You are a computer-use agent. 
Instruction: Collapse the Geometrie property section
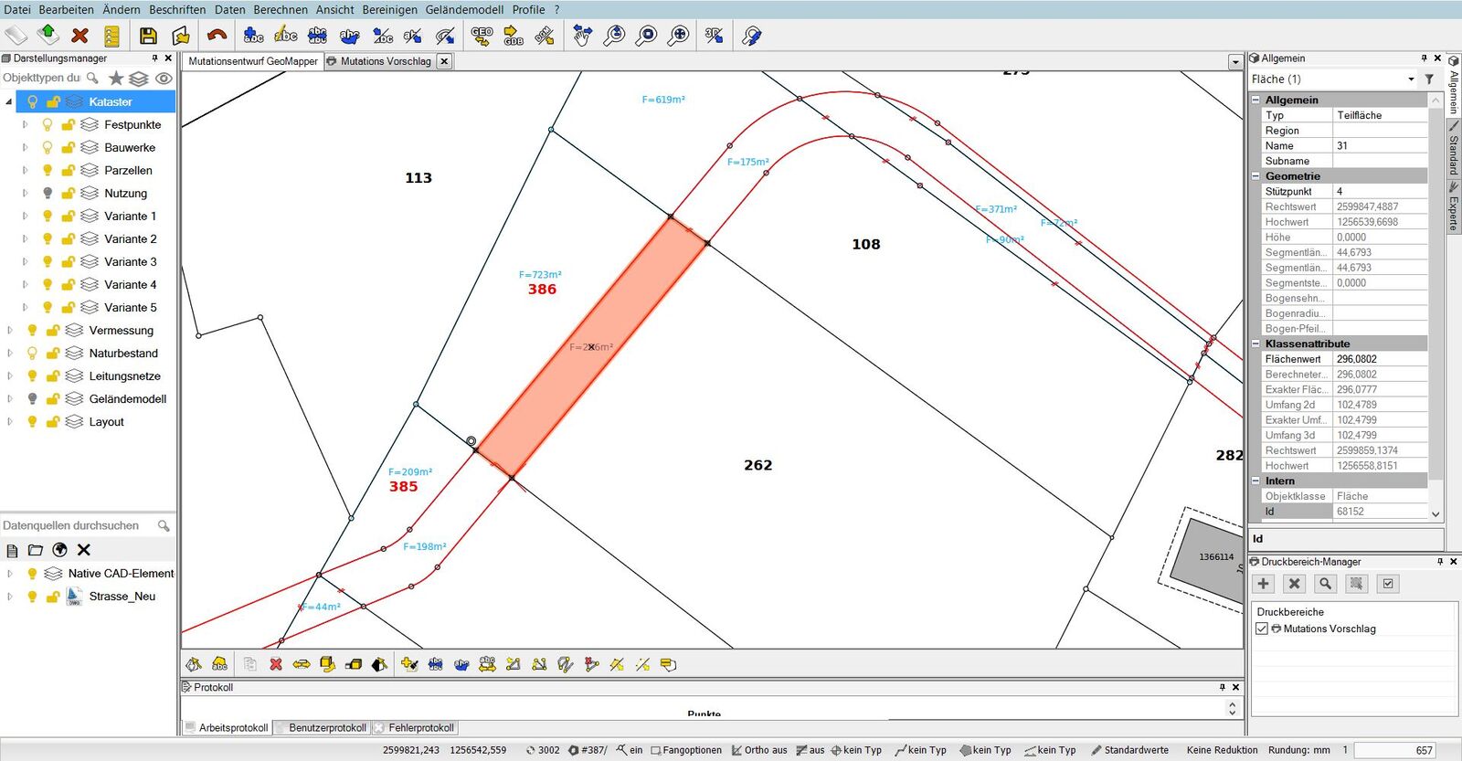pyautogui.click(x=1256, y=176)
